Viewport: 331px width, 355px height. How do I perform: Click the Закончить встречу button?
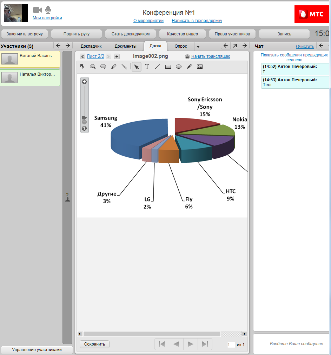coord(25,34)
